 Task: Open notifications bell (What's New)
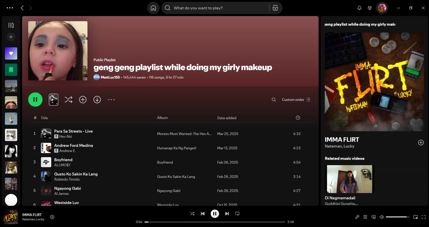pos(360,8)
